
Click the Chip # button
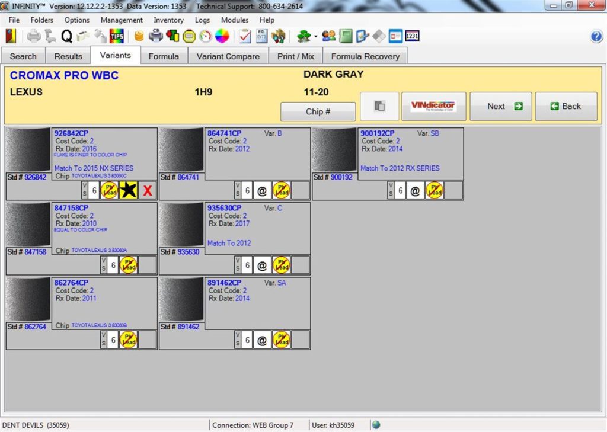tap(318, 111)
